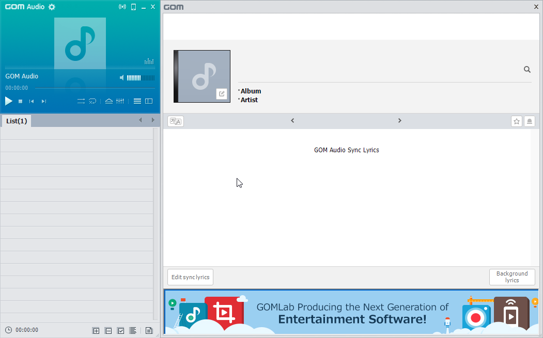
Task: Select playlist items (checkmark list icon)
Action: 120,331
